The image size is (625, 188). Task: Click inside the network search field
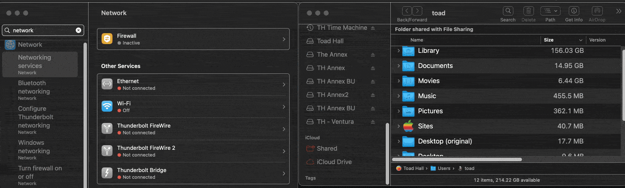[x=43, y=30]
